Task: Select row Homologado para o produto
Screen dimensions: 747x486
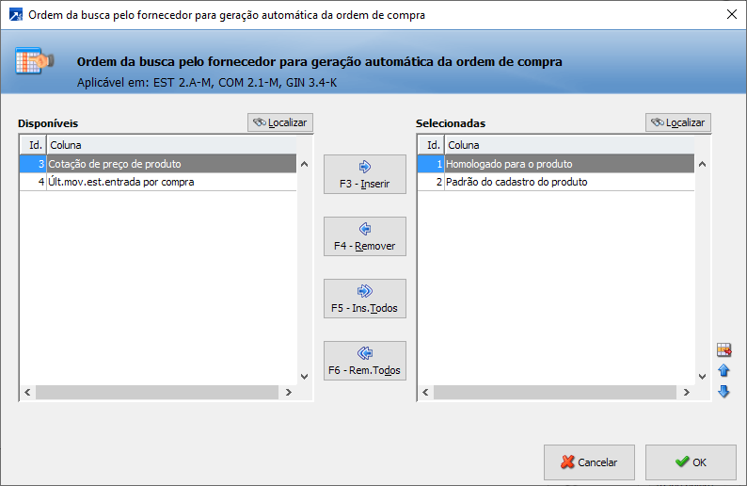Action: click(556, 164)
